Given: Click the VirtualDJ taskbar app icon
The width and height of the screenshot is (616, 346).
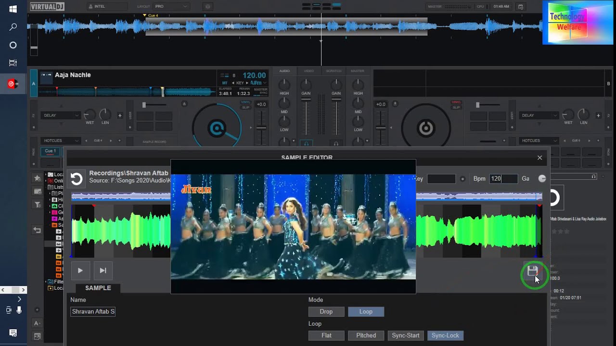Looking at the screenshot, I should pos(13,84).
